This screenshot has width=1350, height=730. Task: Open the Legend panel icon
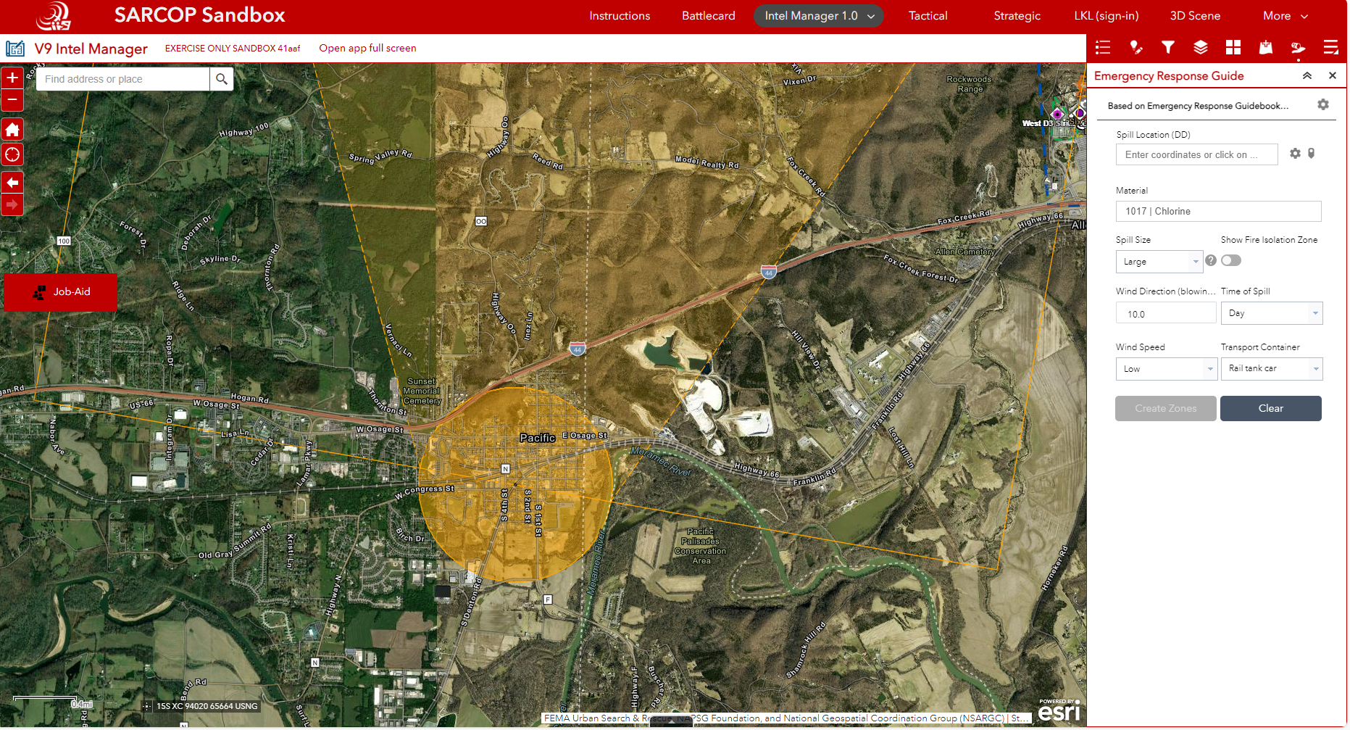tap(1103, 47)
